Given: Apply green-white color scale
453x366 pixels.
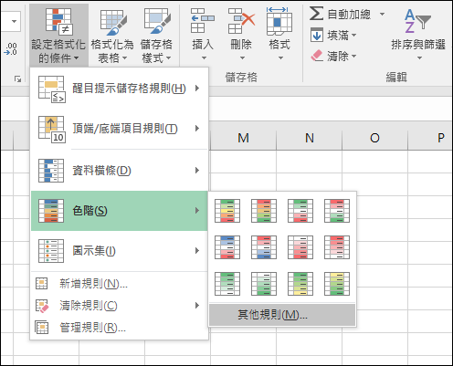Looking at the screenshot, I should 227,284.
